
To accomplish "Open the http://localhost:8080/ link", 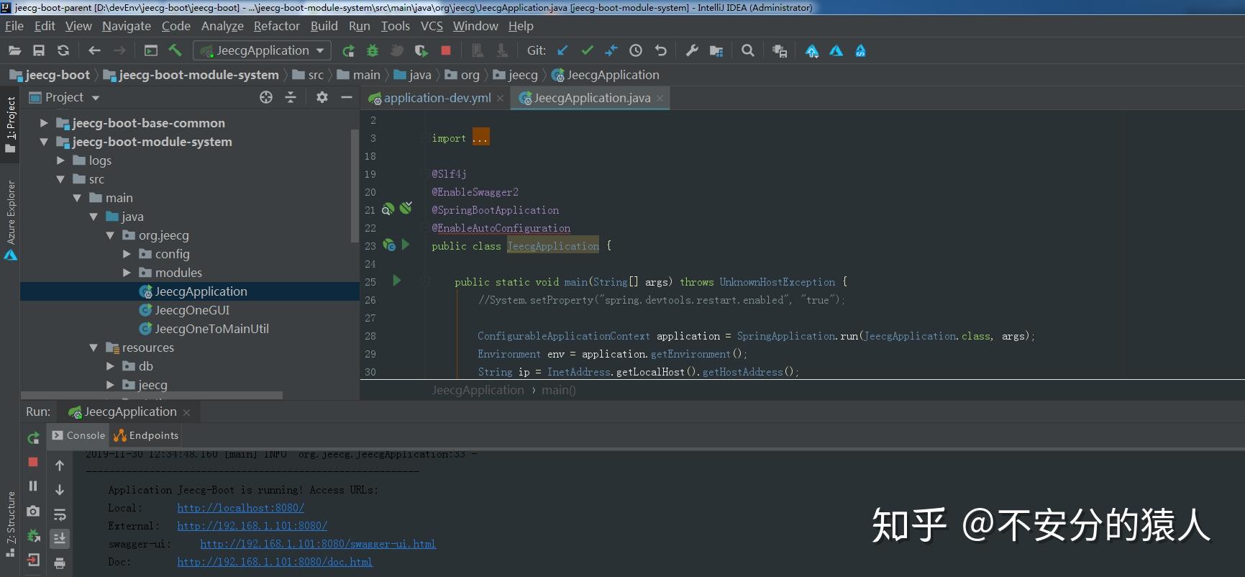I will pyautogui.click(x=241, y=508).
